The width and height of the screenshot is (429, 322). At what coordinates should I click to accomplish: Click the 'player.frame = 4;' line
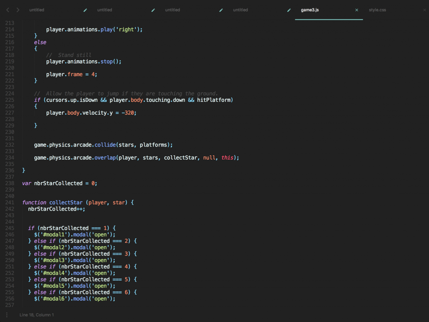tap(72, 75)
